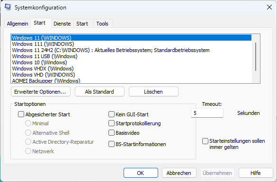The image size is (277, 182).
Task: Switch to the Allgemein tab
Action: click(18, 24)
